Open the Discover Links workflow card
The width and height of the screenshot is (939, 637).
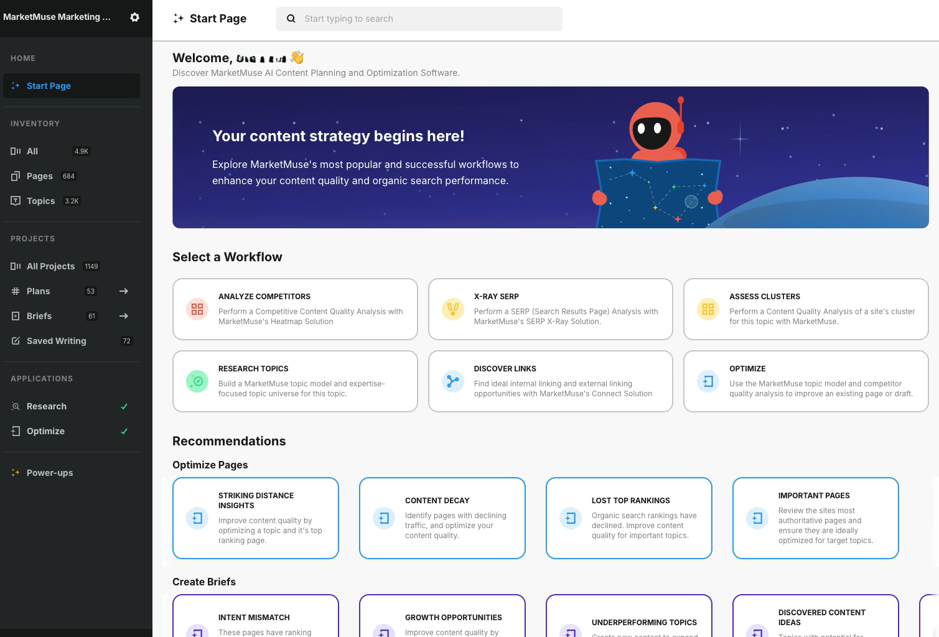pos(551,381)
